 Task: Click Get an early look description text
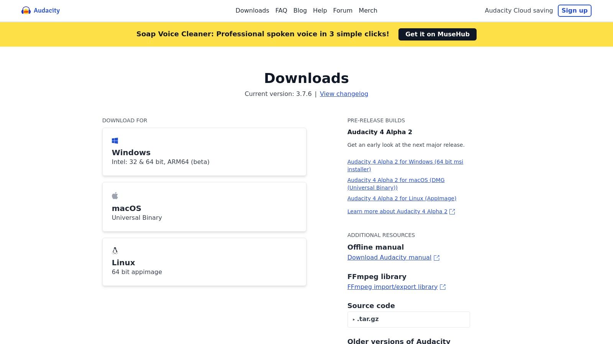406,145
